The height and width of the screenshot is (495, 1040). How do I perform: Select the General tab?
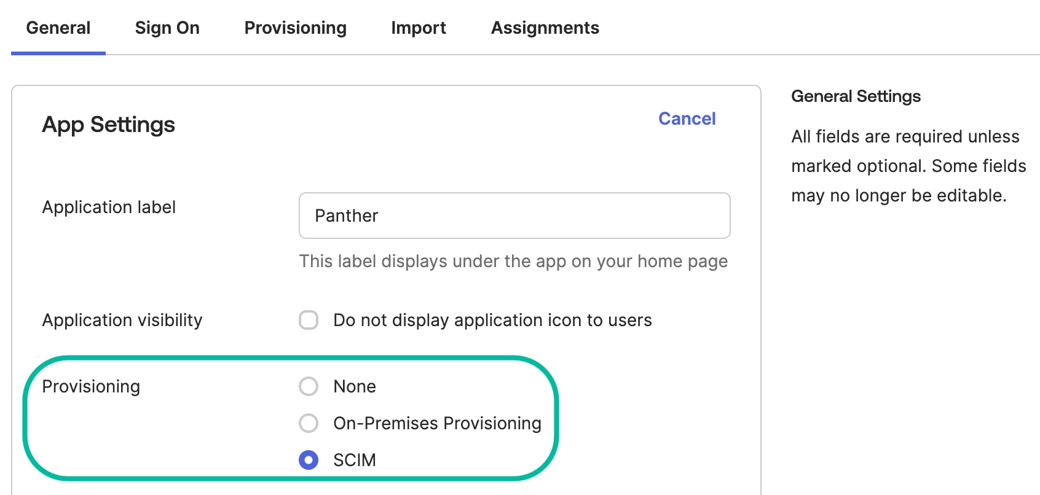[x=58, y=27]
